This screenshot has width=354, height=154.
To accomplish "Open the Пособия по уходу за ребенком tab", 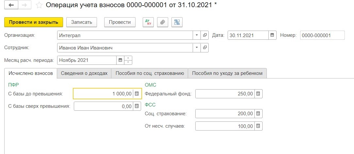I will [x=227, y=73].
